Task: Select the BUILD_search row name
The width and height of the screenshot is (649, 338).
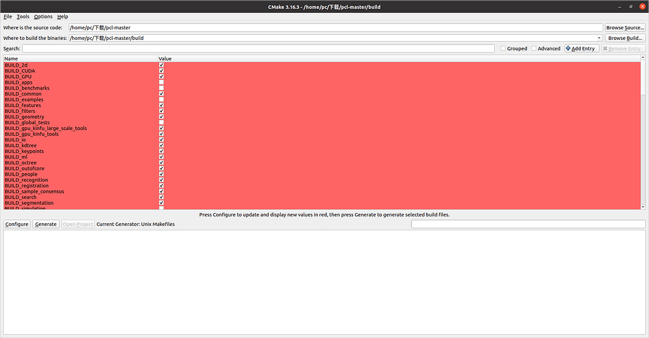Action: [21, 197]
